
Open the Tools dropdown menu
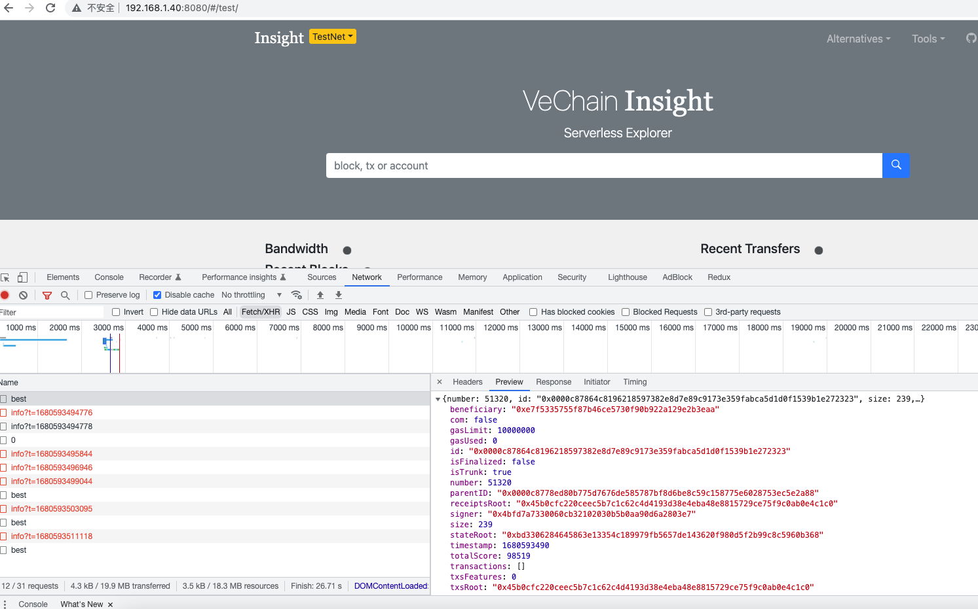pyautogui.click(x=928, y=39)
